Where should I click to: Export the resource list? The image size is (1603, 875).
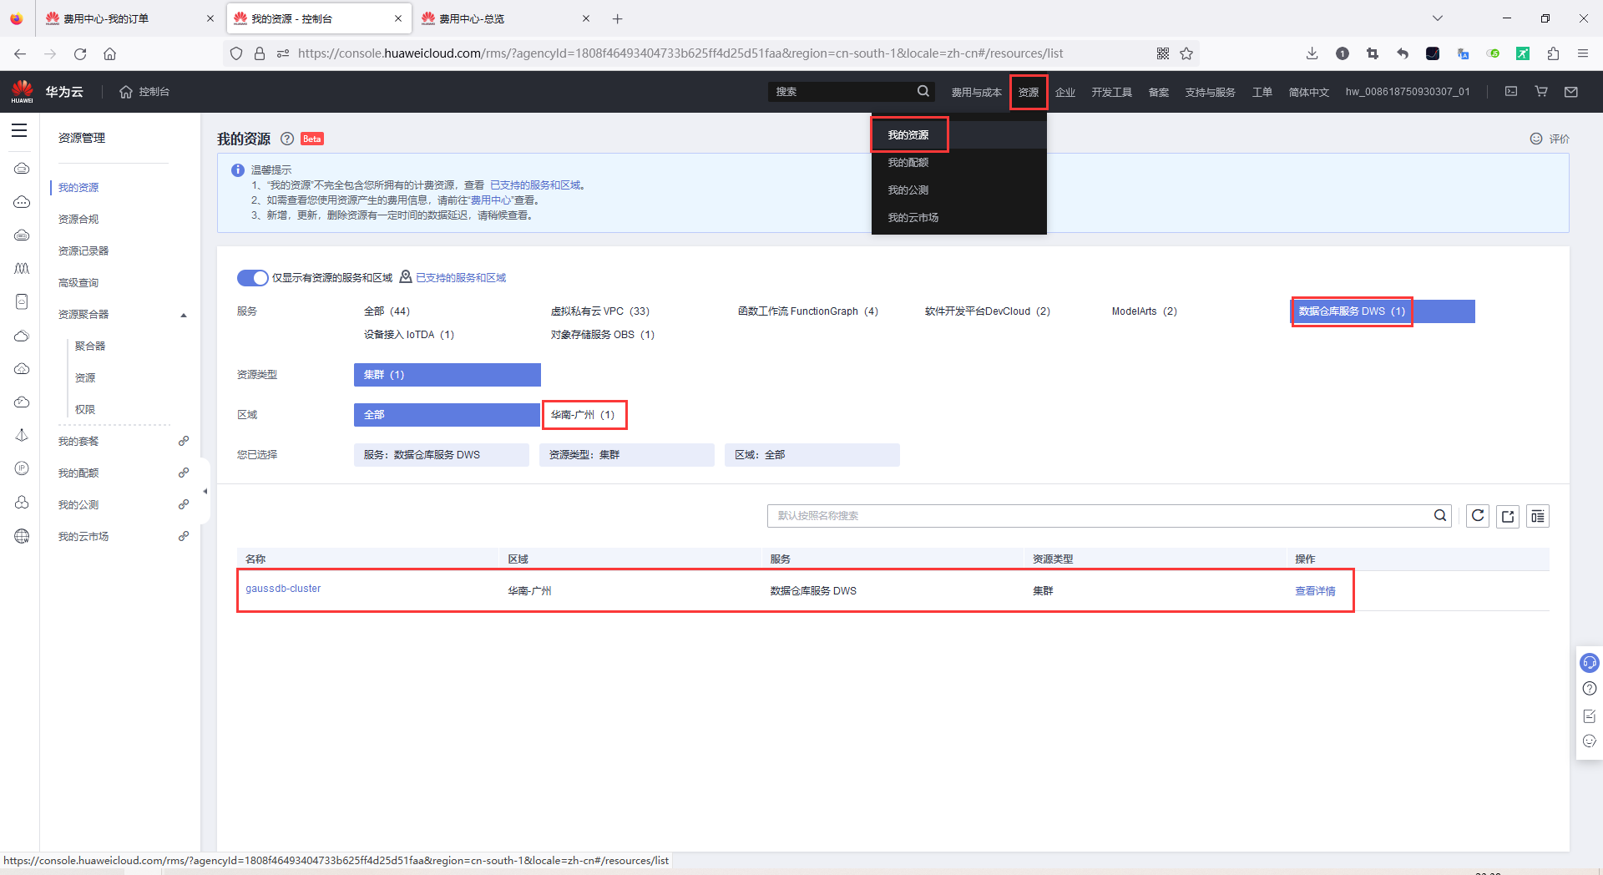1508,516
